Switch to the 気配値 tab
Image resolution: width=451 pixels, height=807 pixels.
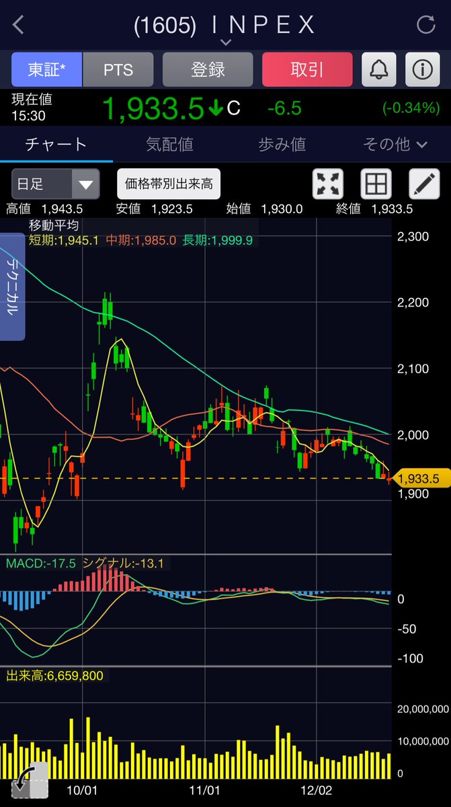click(169, 144)
